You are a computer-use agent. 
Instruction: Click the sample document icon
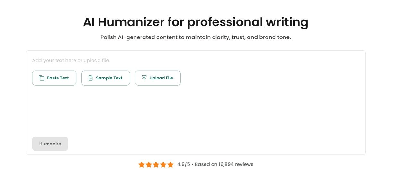tap(91, 78)
